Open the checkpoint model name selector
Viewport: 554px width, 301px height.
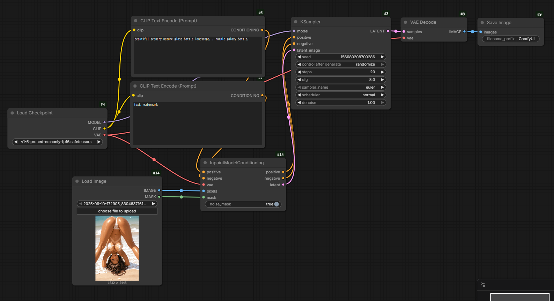pyautogui.click(x=57, y=142)
